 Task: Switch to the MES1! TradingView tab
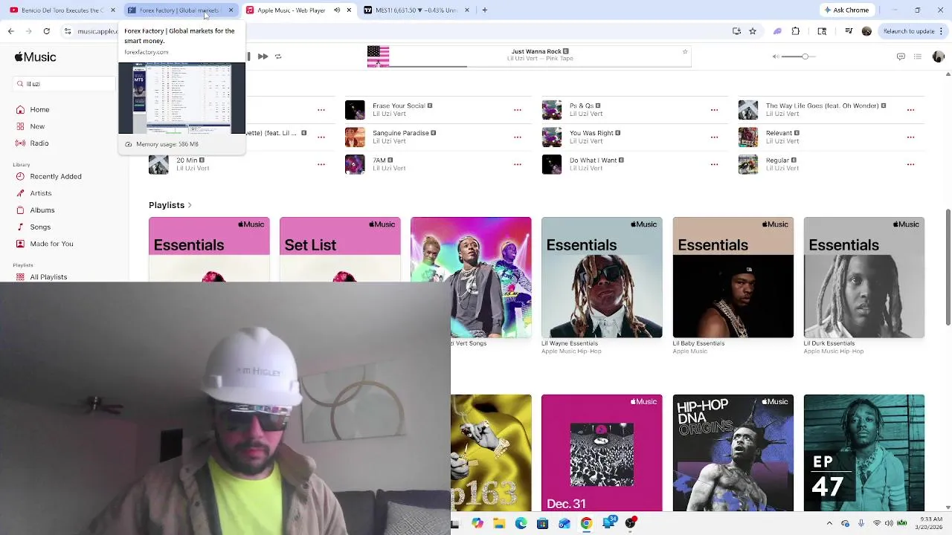click(416, 10)
